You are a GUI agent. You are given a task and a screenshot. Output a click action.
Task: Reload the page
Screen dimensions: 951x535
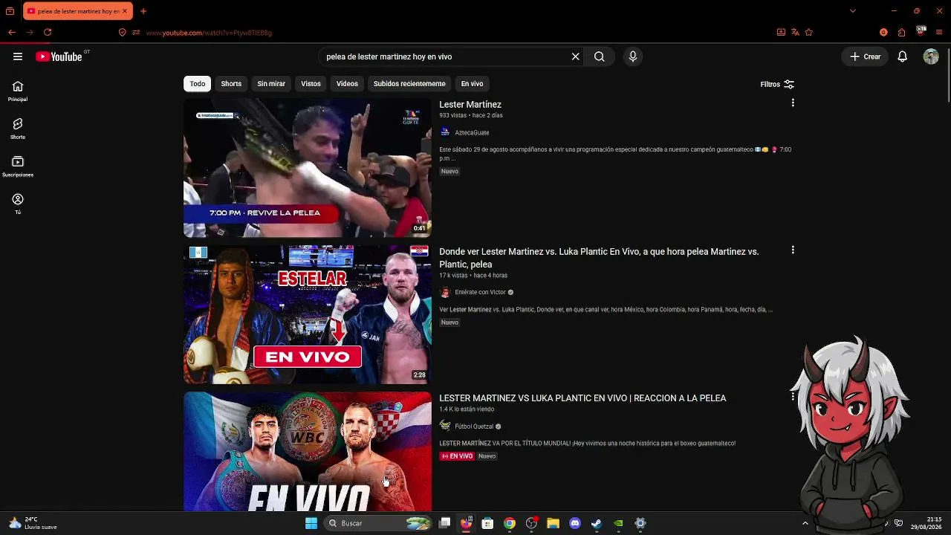(48, 33)
